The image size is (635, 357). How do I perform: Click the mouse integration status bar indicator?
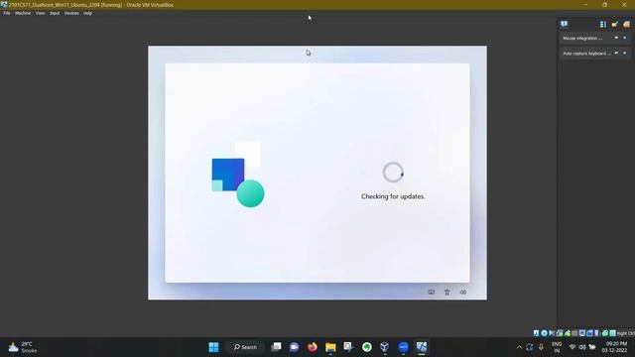tap(605, 333)
